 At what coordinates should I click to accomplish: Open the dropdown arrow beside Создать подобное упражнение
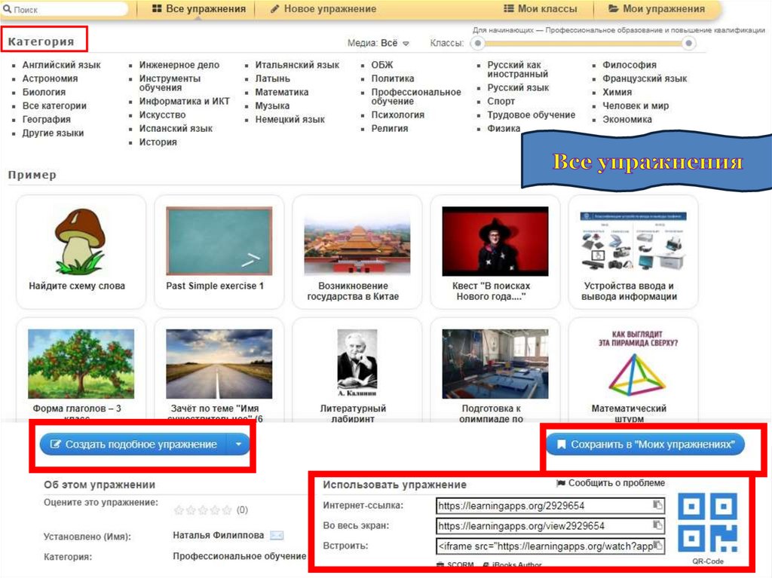238,444
